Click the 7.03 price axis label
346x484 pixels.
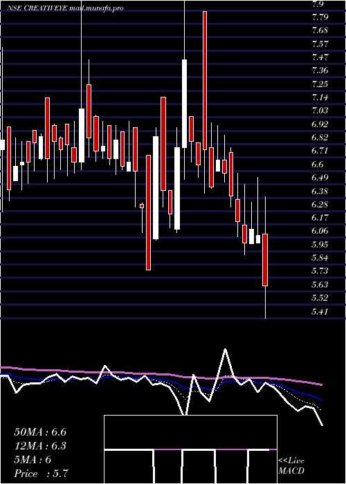[320, 111]
